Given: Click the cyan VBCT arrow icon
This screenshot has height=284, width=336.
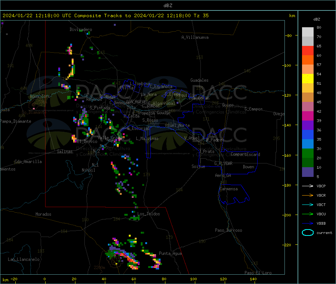Looking at the screenshot, I should point(308,205).
